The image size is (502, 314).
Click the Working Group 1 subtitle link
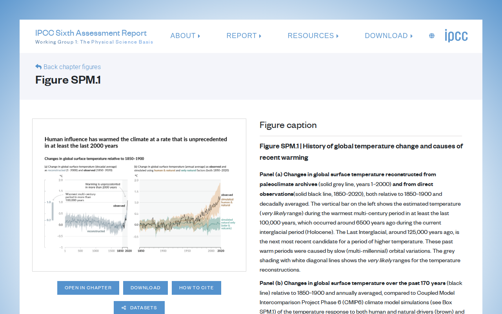94,42
